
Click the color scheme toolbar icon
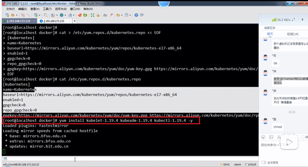coord(53,15)
